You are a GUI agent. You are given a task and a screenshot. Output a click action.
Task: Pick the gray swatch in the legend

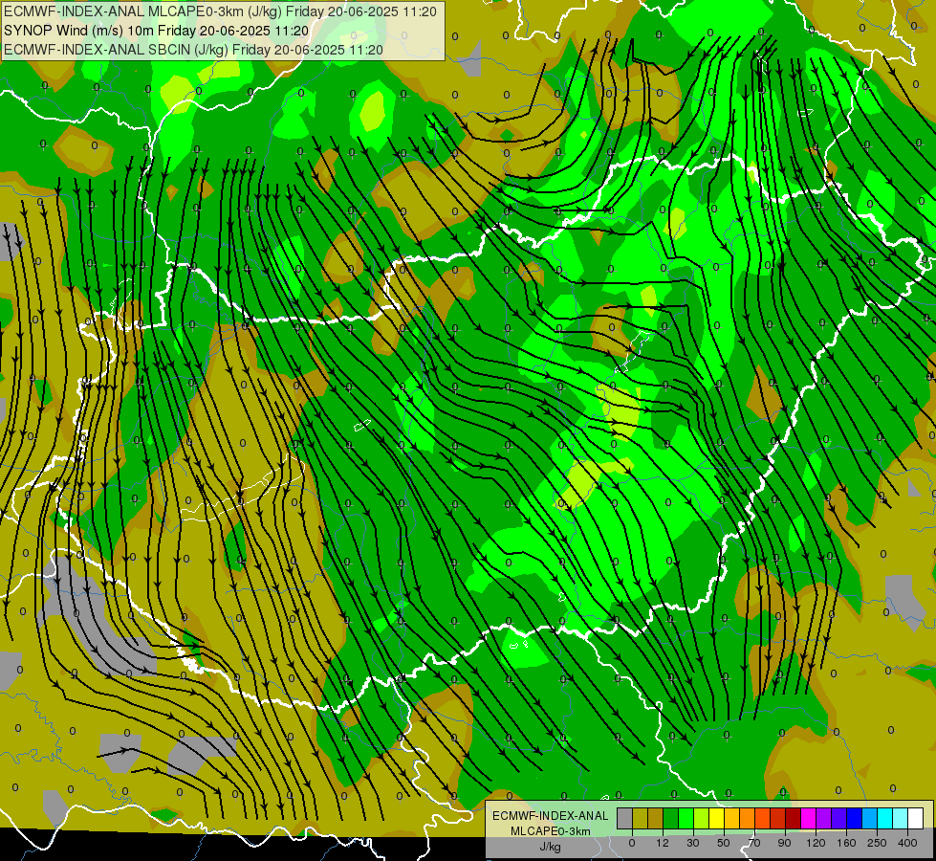(625, 819)
